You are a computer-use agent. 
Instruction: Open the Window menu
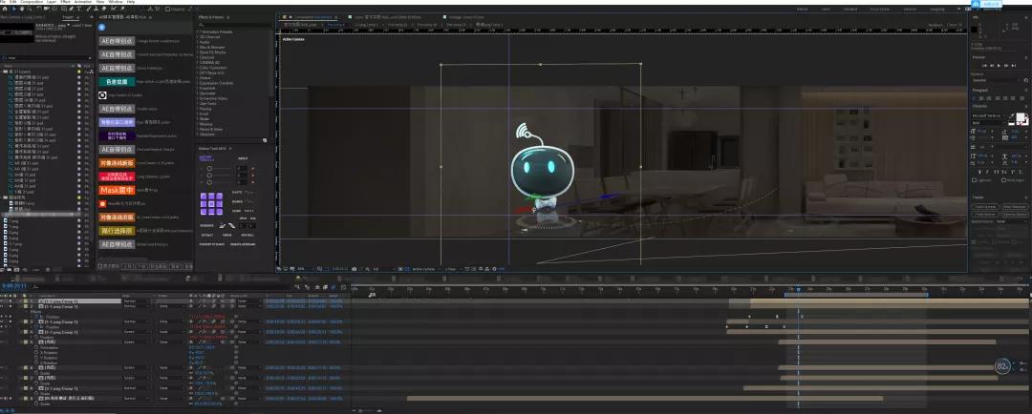[116, 2]
